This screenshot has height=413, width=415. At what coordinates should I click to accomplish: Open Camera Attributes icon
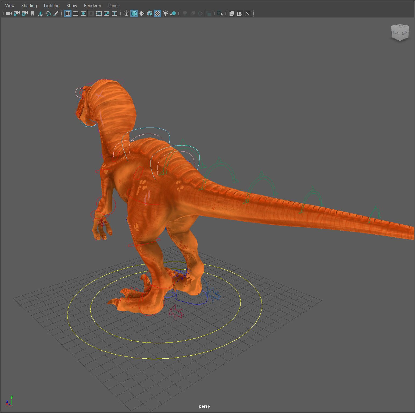click(x=24, y=13)
